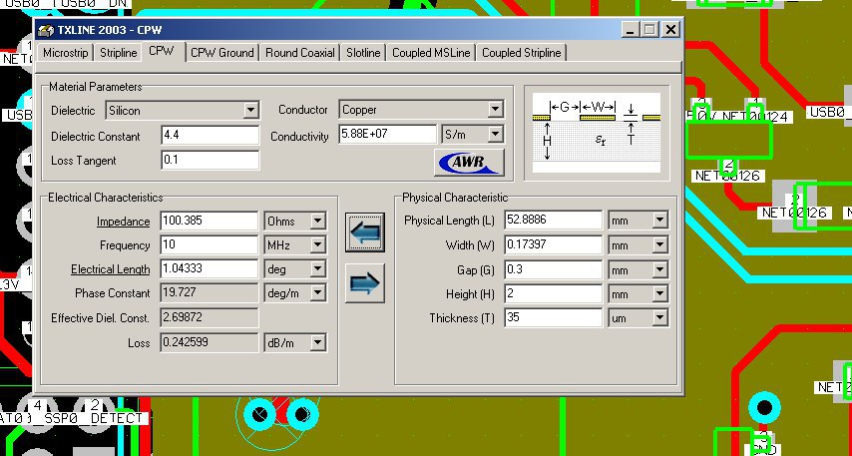The height and width of the screenshot is (456, 852).
Task: Open the Conductivity S/m unit dropdown
Action: (x=495, y=135)
